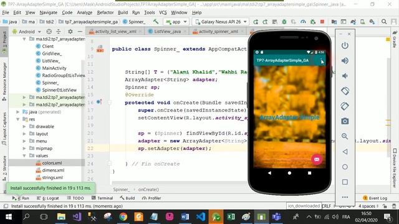Open the Run tool window

click(21, 198)
